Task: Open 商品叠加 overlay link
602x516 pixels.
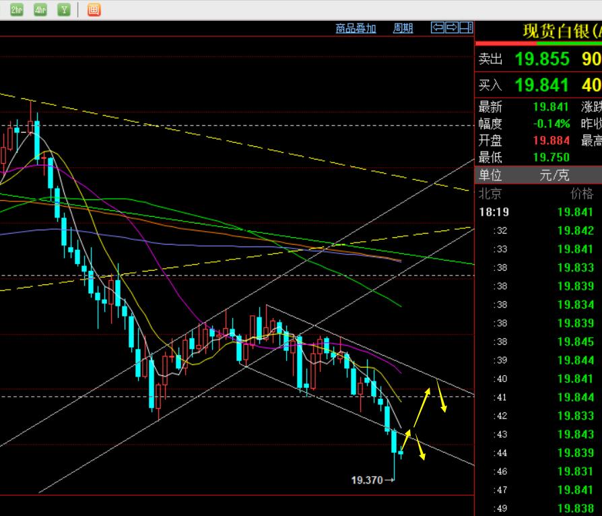Action: click(356, 28)
